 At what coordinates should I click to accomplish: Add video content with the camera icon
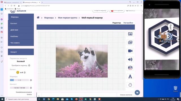[x=130, y=51]
